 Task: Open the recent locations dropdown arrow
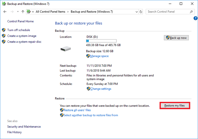[x=18, y=12]
